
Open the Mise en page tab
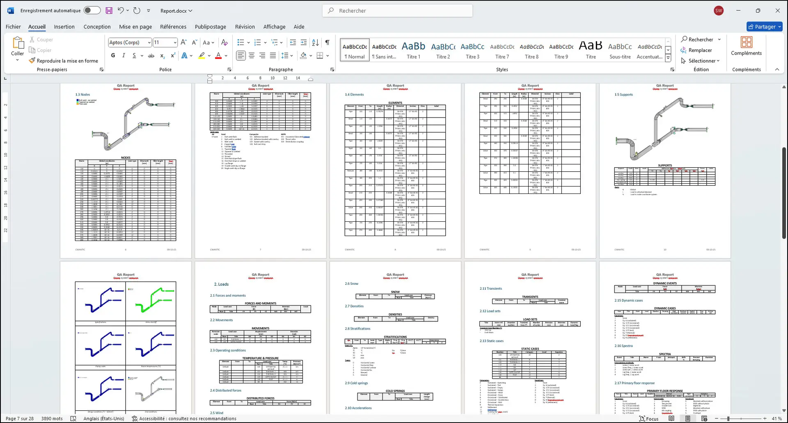pyautogui.click(x=135, y=27)
